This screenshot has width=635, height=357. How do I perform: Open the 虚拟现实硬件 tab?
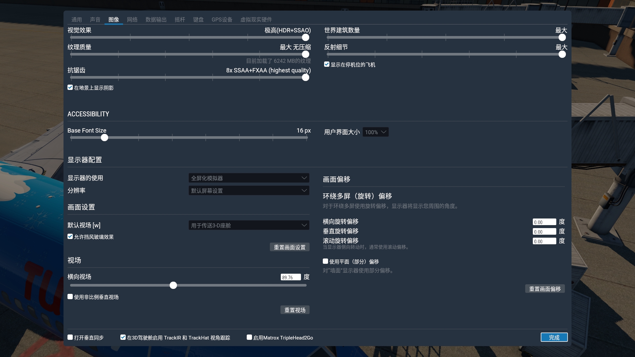click(x=256, y=20)
